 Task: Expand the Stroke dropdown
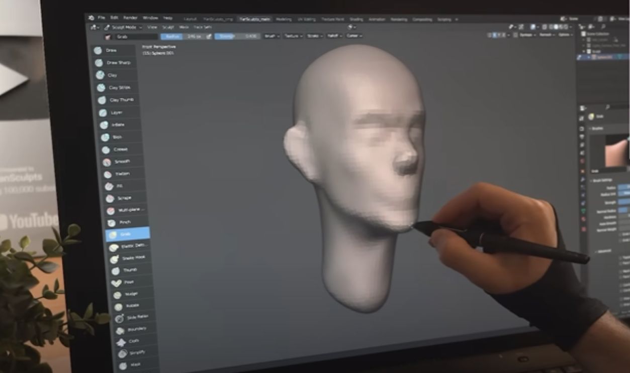(x=314, y=36)
